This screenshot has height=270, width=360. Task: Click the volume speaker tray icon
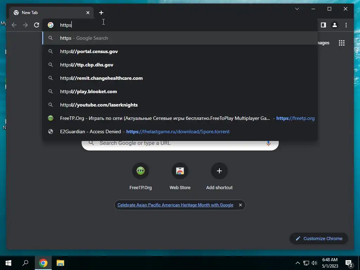(x=314, y=263)
